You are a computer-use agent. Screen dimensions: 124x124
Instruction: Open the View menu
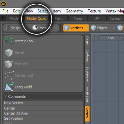(x=29, y=11)
